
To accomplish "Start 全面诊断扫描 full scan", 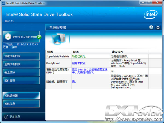I will (x=21, y=64).
